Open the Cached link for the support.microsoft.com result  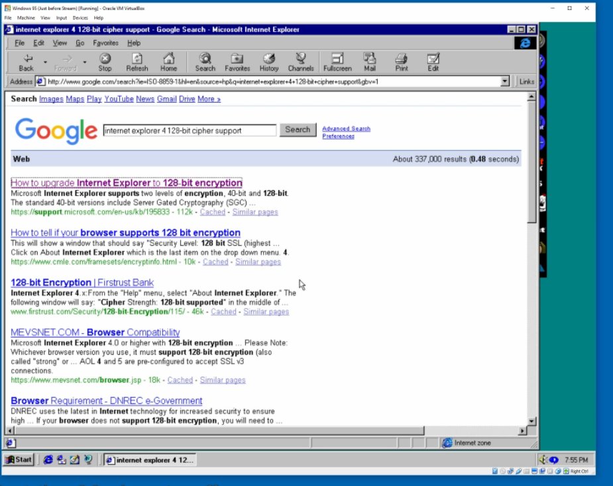click(x=212, y=212)
